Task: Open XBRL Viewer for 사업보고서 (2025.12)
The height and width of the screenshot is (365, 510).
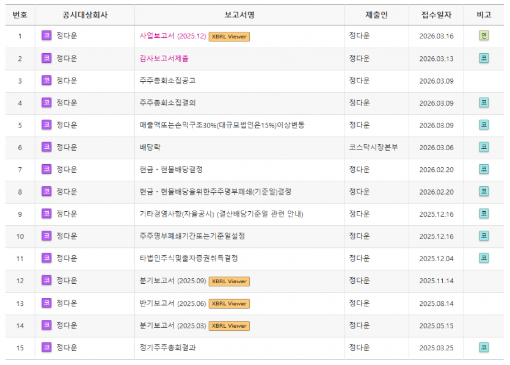Action: [229, 37]
